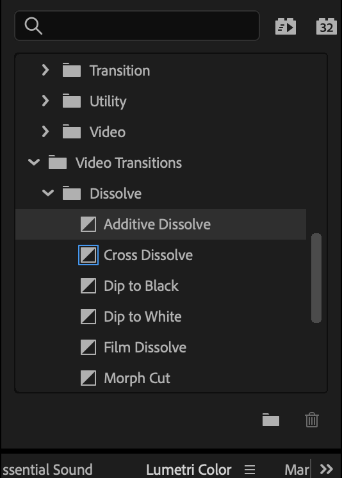The height and width of the screenshot is (478, 342).
Task: Collapse the Dissolve folder
Action: [48, 193]
